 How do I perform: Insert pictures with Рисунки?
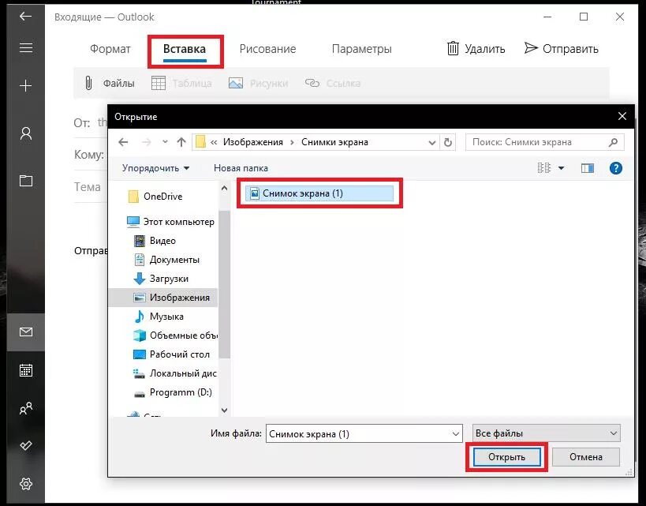coord(258,84)
